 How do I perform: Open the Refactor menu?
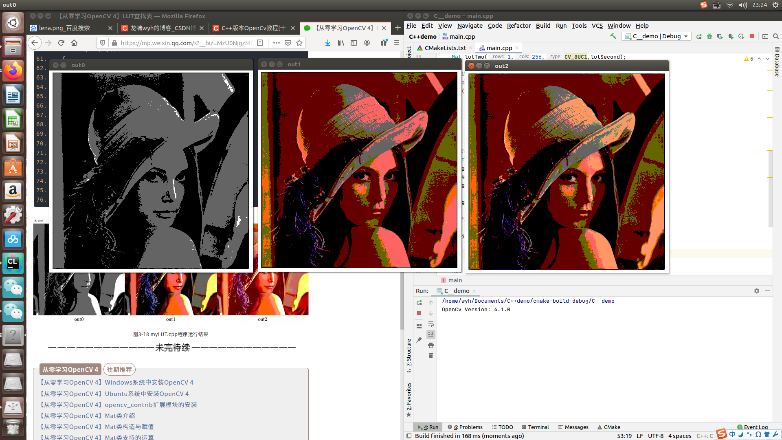click(x=518, y=26)
